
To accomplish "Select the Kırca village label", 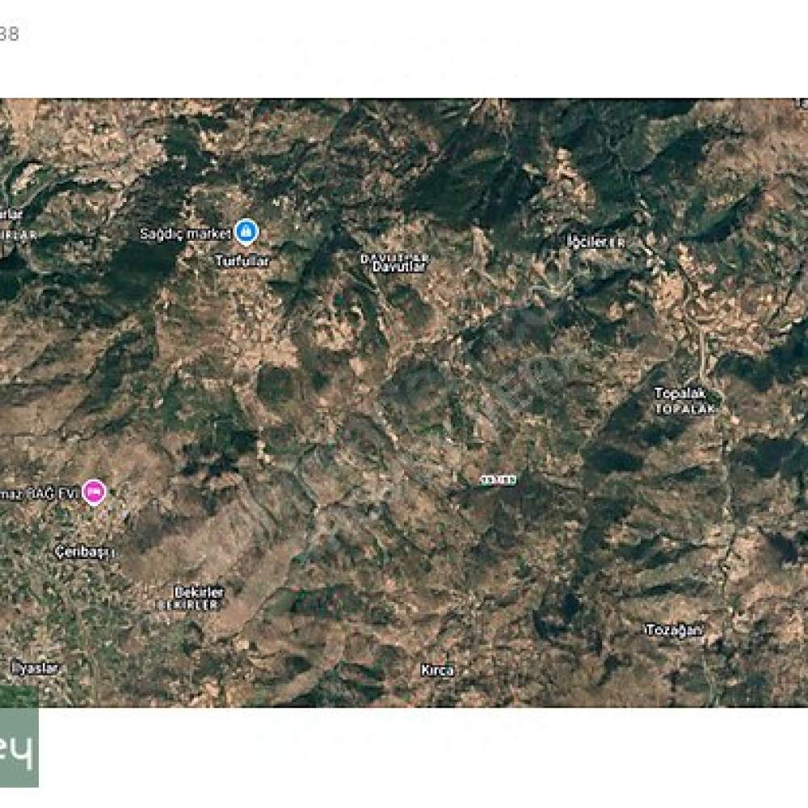I will coord(437,670).
